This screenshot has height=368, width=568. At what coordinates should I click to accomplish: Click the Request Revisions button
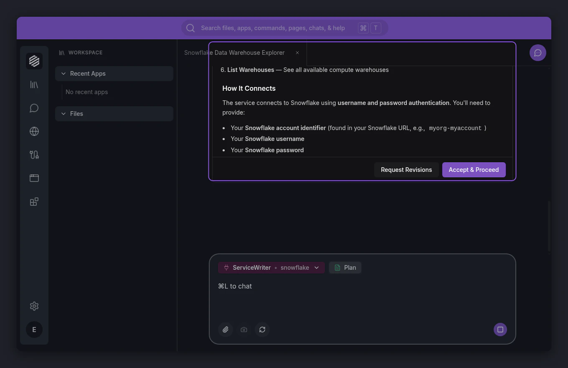coord(406,170)
